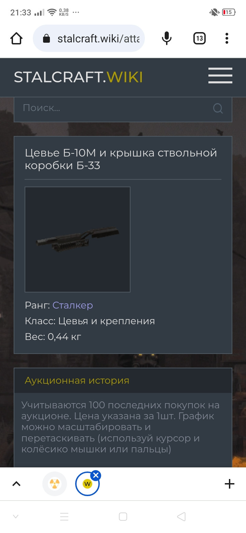Tap the voice search microphone icon
This screenshot has width=246, height=533.
[x=166, y=38]
